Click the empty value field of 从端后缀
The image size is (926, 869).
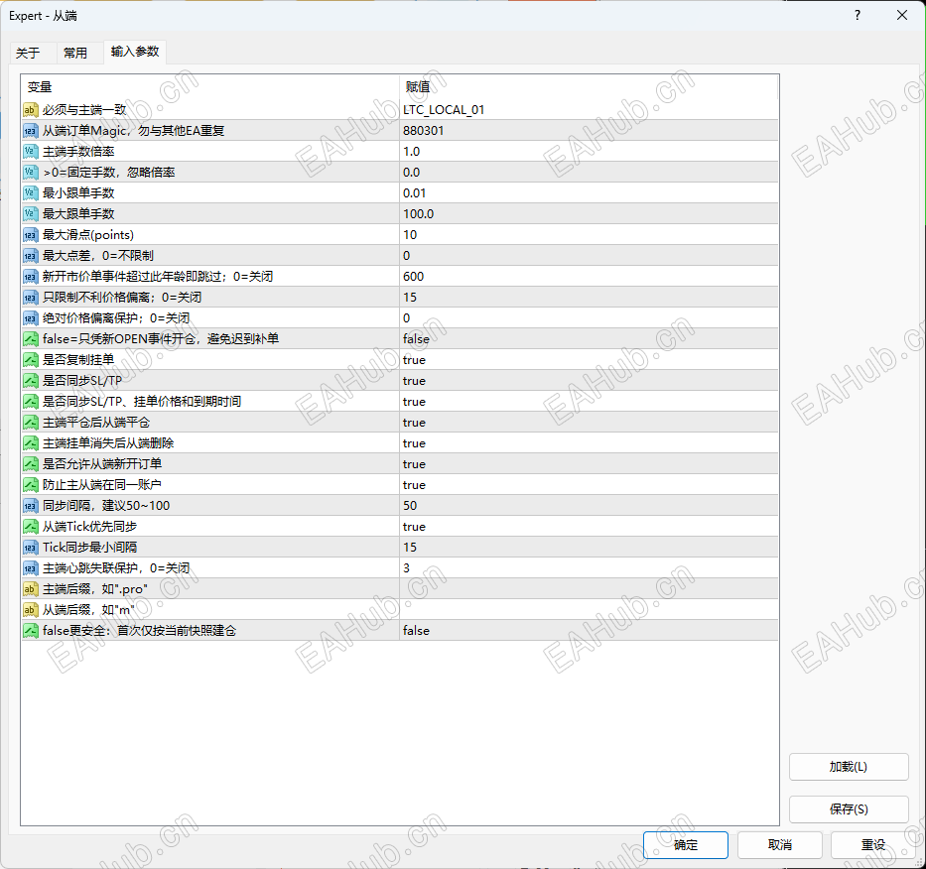click(589, 610)
